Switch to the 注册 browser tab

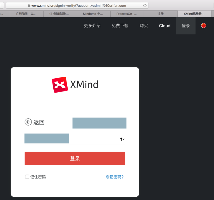pyautogui.click(x=161, y=14)
